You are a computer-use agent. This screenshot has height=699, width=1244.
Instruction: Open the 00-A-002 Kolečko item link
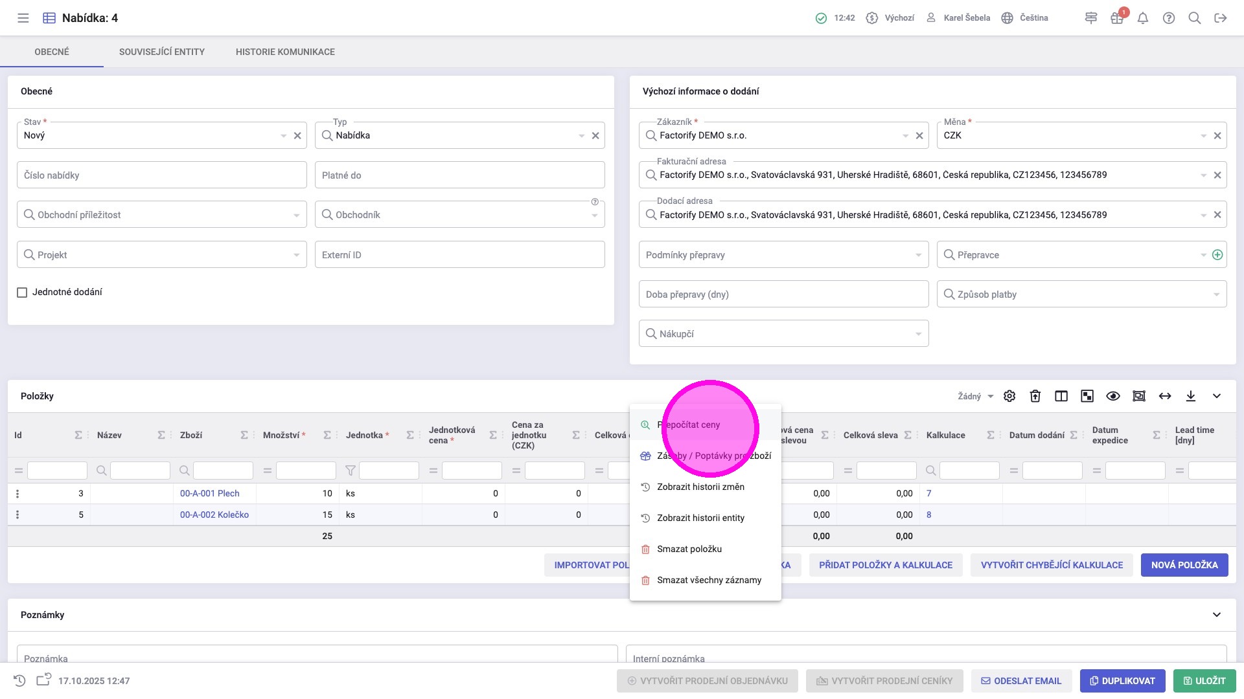(214, 515)
